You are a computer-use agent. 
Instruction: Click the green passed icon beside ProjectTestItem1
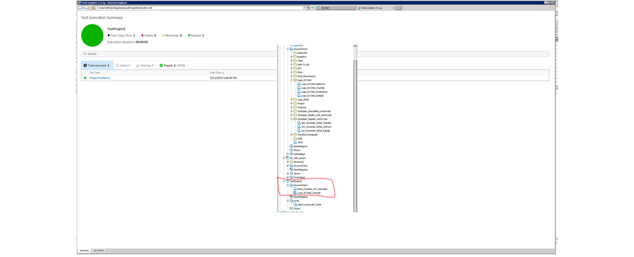click(x=85, y=78)
